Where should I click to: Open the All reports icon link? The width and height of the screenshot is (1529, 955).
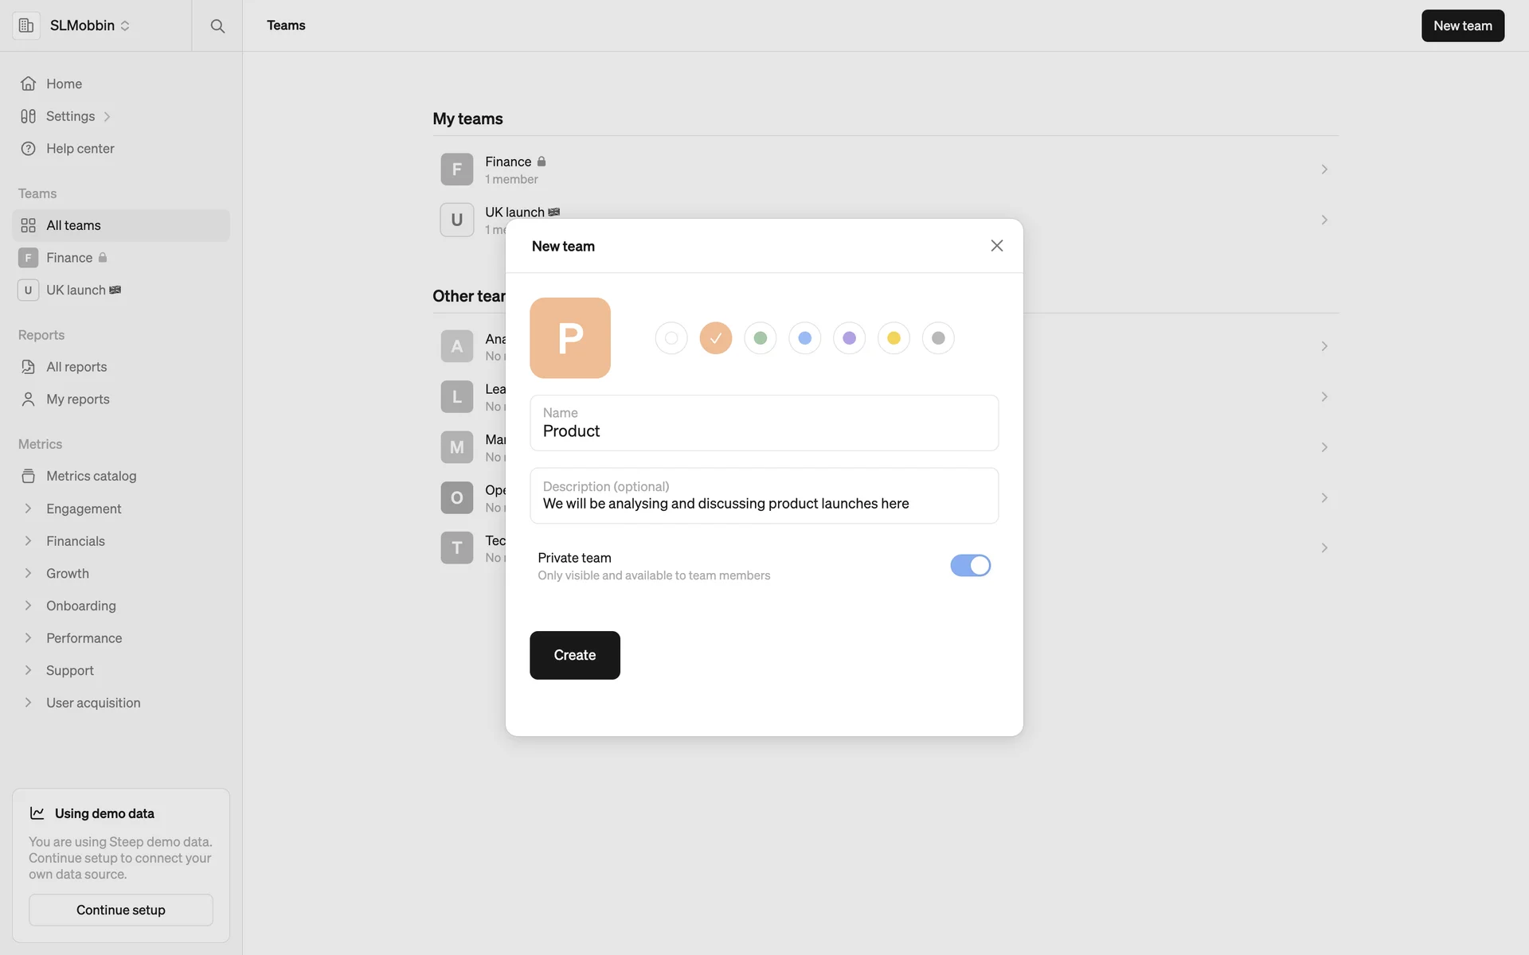click(x=29, y=367)
